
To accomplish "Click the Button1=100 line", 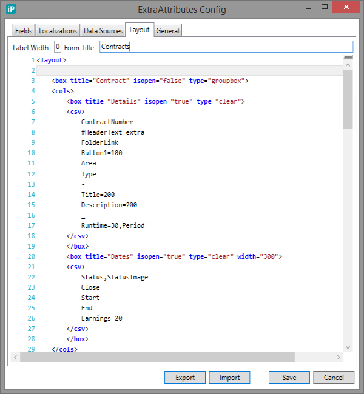I will coord(102,153).
